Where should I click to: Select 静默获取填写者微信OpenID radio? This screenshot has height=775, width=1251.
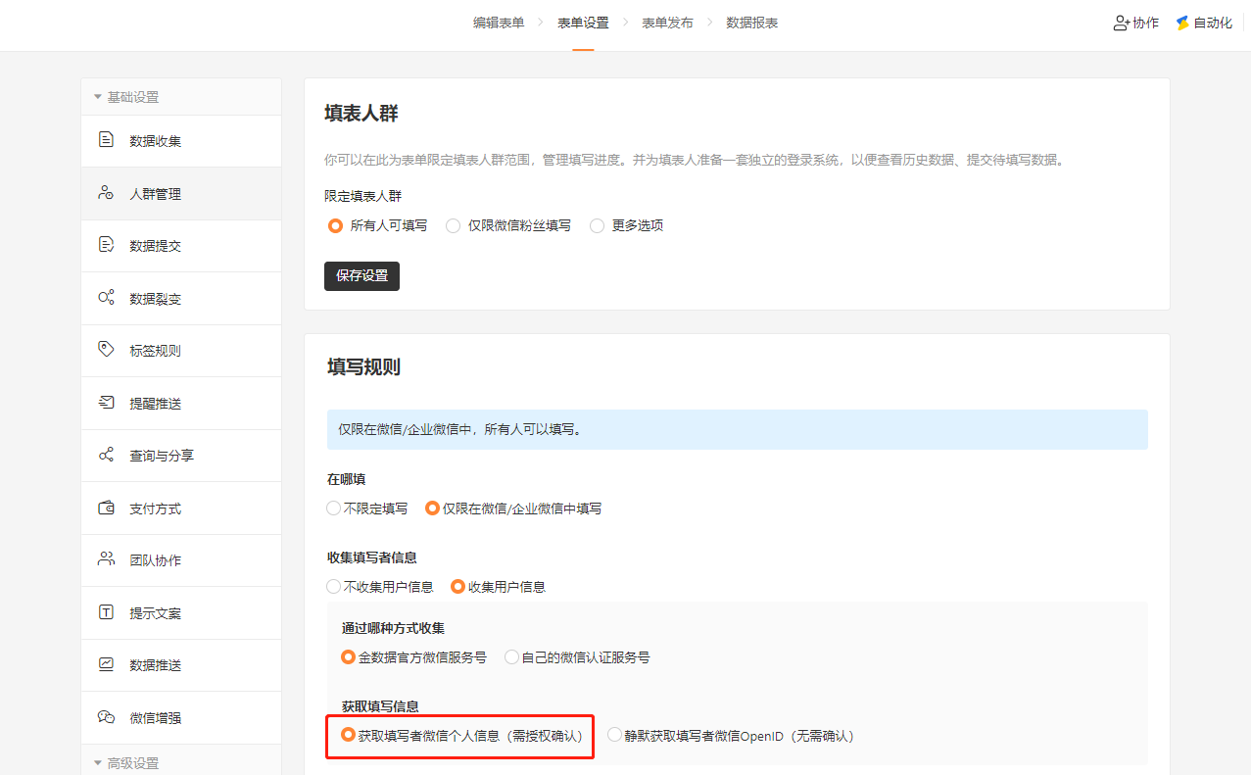615,735
